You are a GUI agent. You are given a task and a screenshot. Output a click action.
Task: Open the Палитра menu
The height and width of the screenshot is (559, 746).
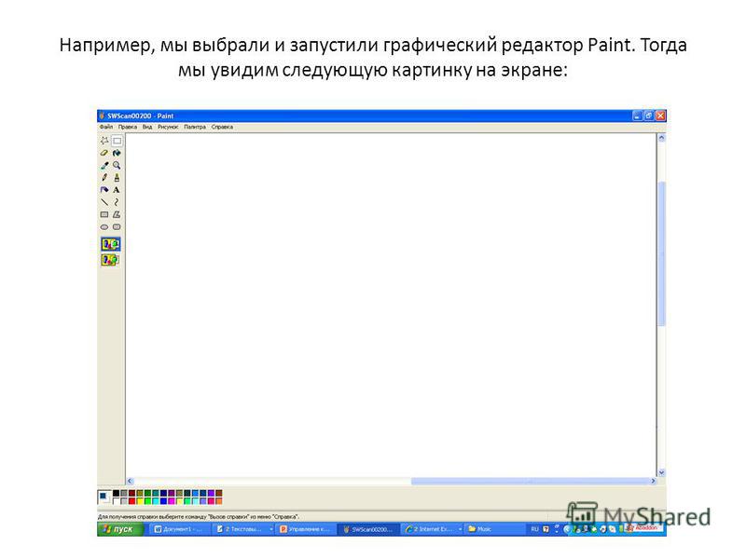[194, 126]
